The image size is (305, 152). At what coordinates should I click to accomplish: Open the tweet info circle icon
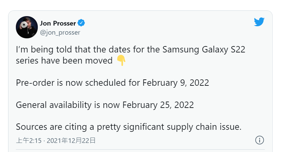click(x=259, y=140)
